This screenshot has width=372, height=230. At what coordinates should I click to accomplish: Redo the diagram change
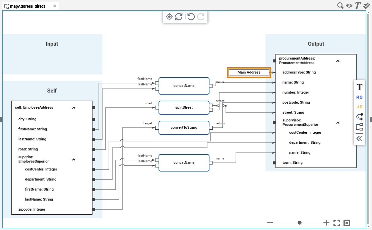[x=201, y=17]
